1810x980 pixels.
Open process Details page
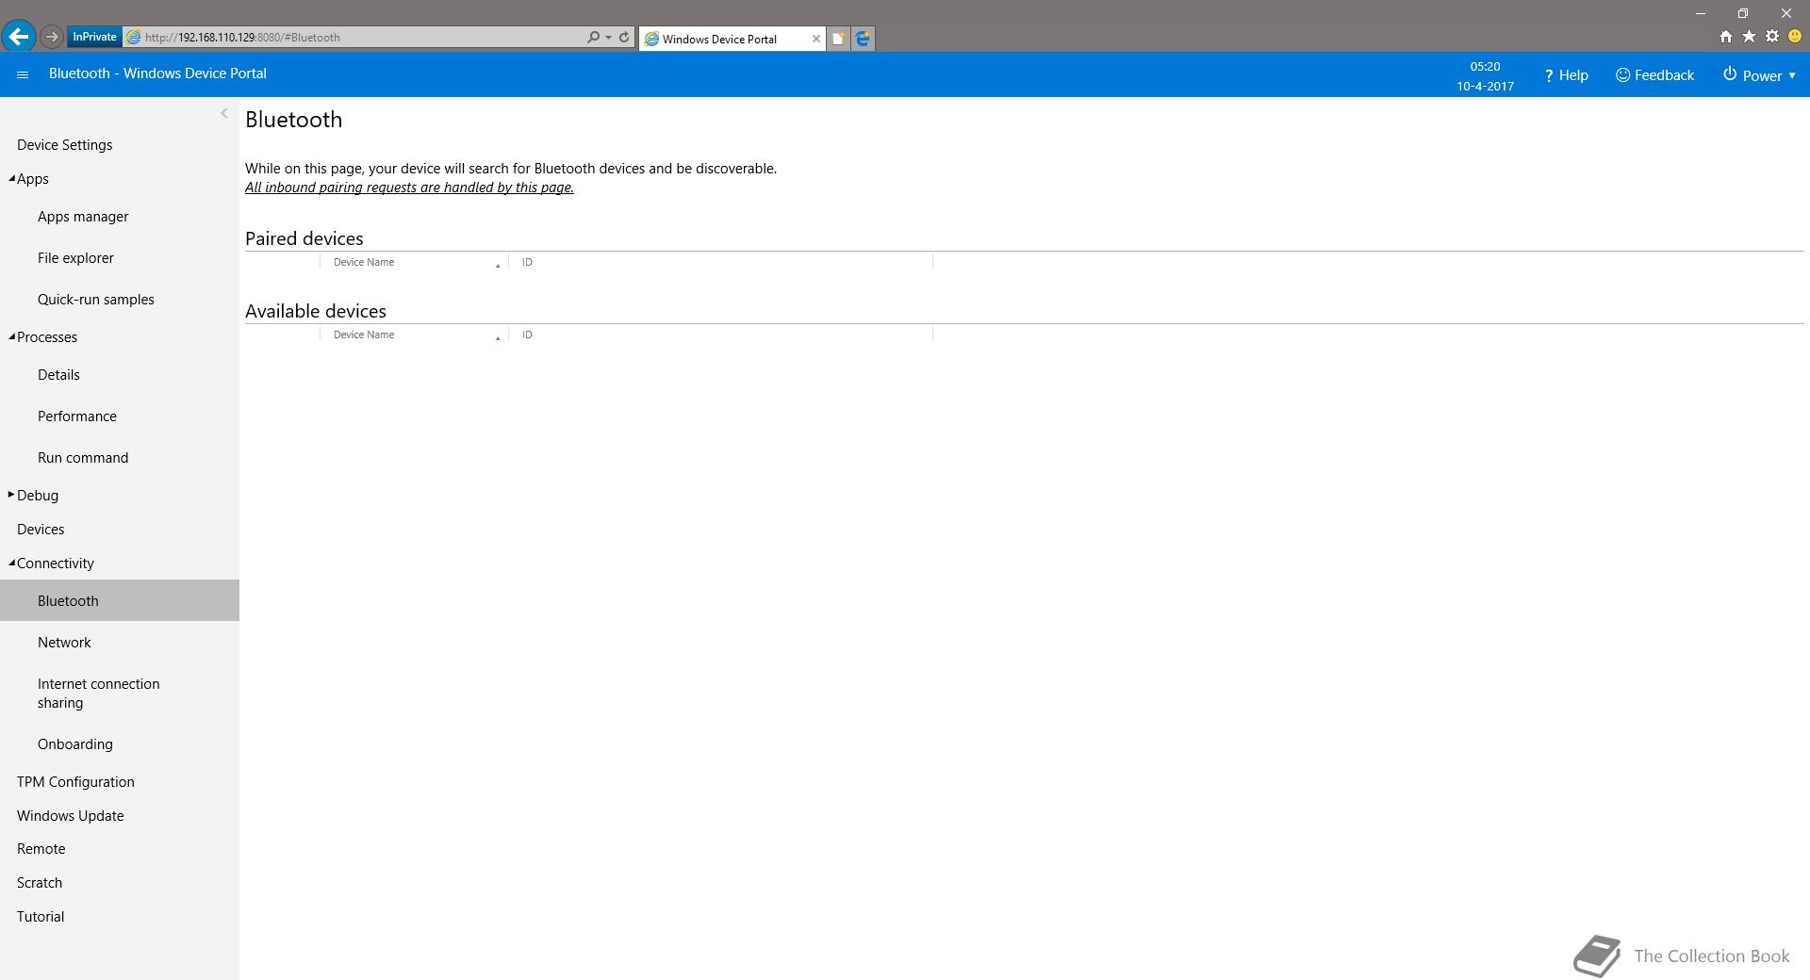[58, 375]
